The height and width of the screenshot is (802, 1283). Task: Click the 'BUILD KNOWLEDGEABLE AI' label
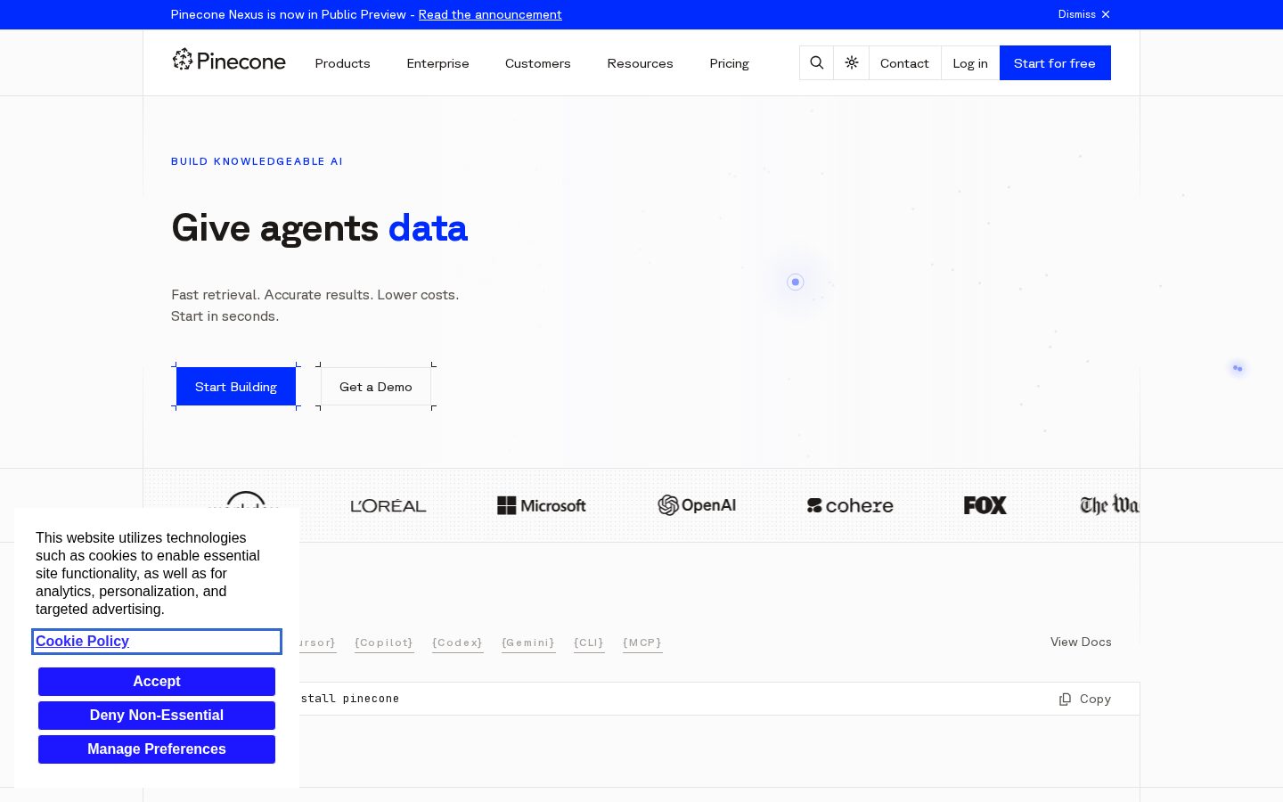pyautogui.click(x=257, y=161)
